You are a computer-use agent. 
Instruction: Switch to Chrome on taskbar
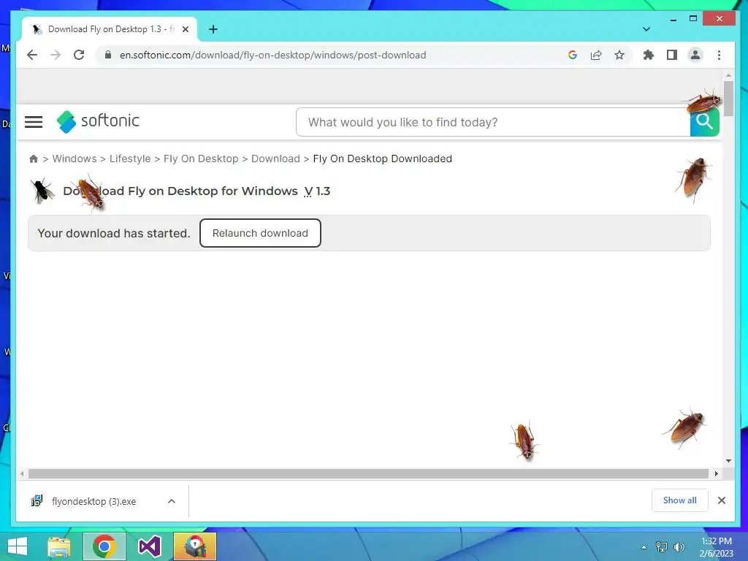pyautogui.click(x=104, y=546)
